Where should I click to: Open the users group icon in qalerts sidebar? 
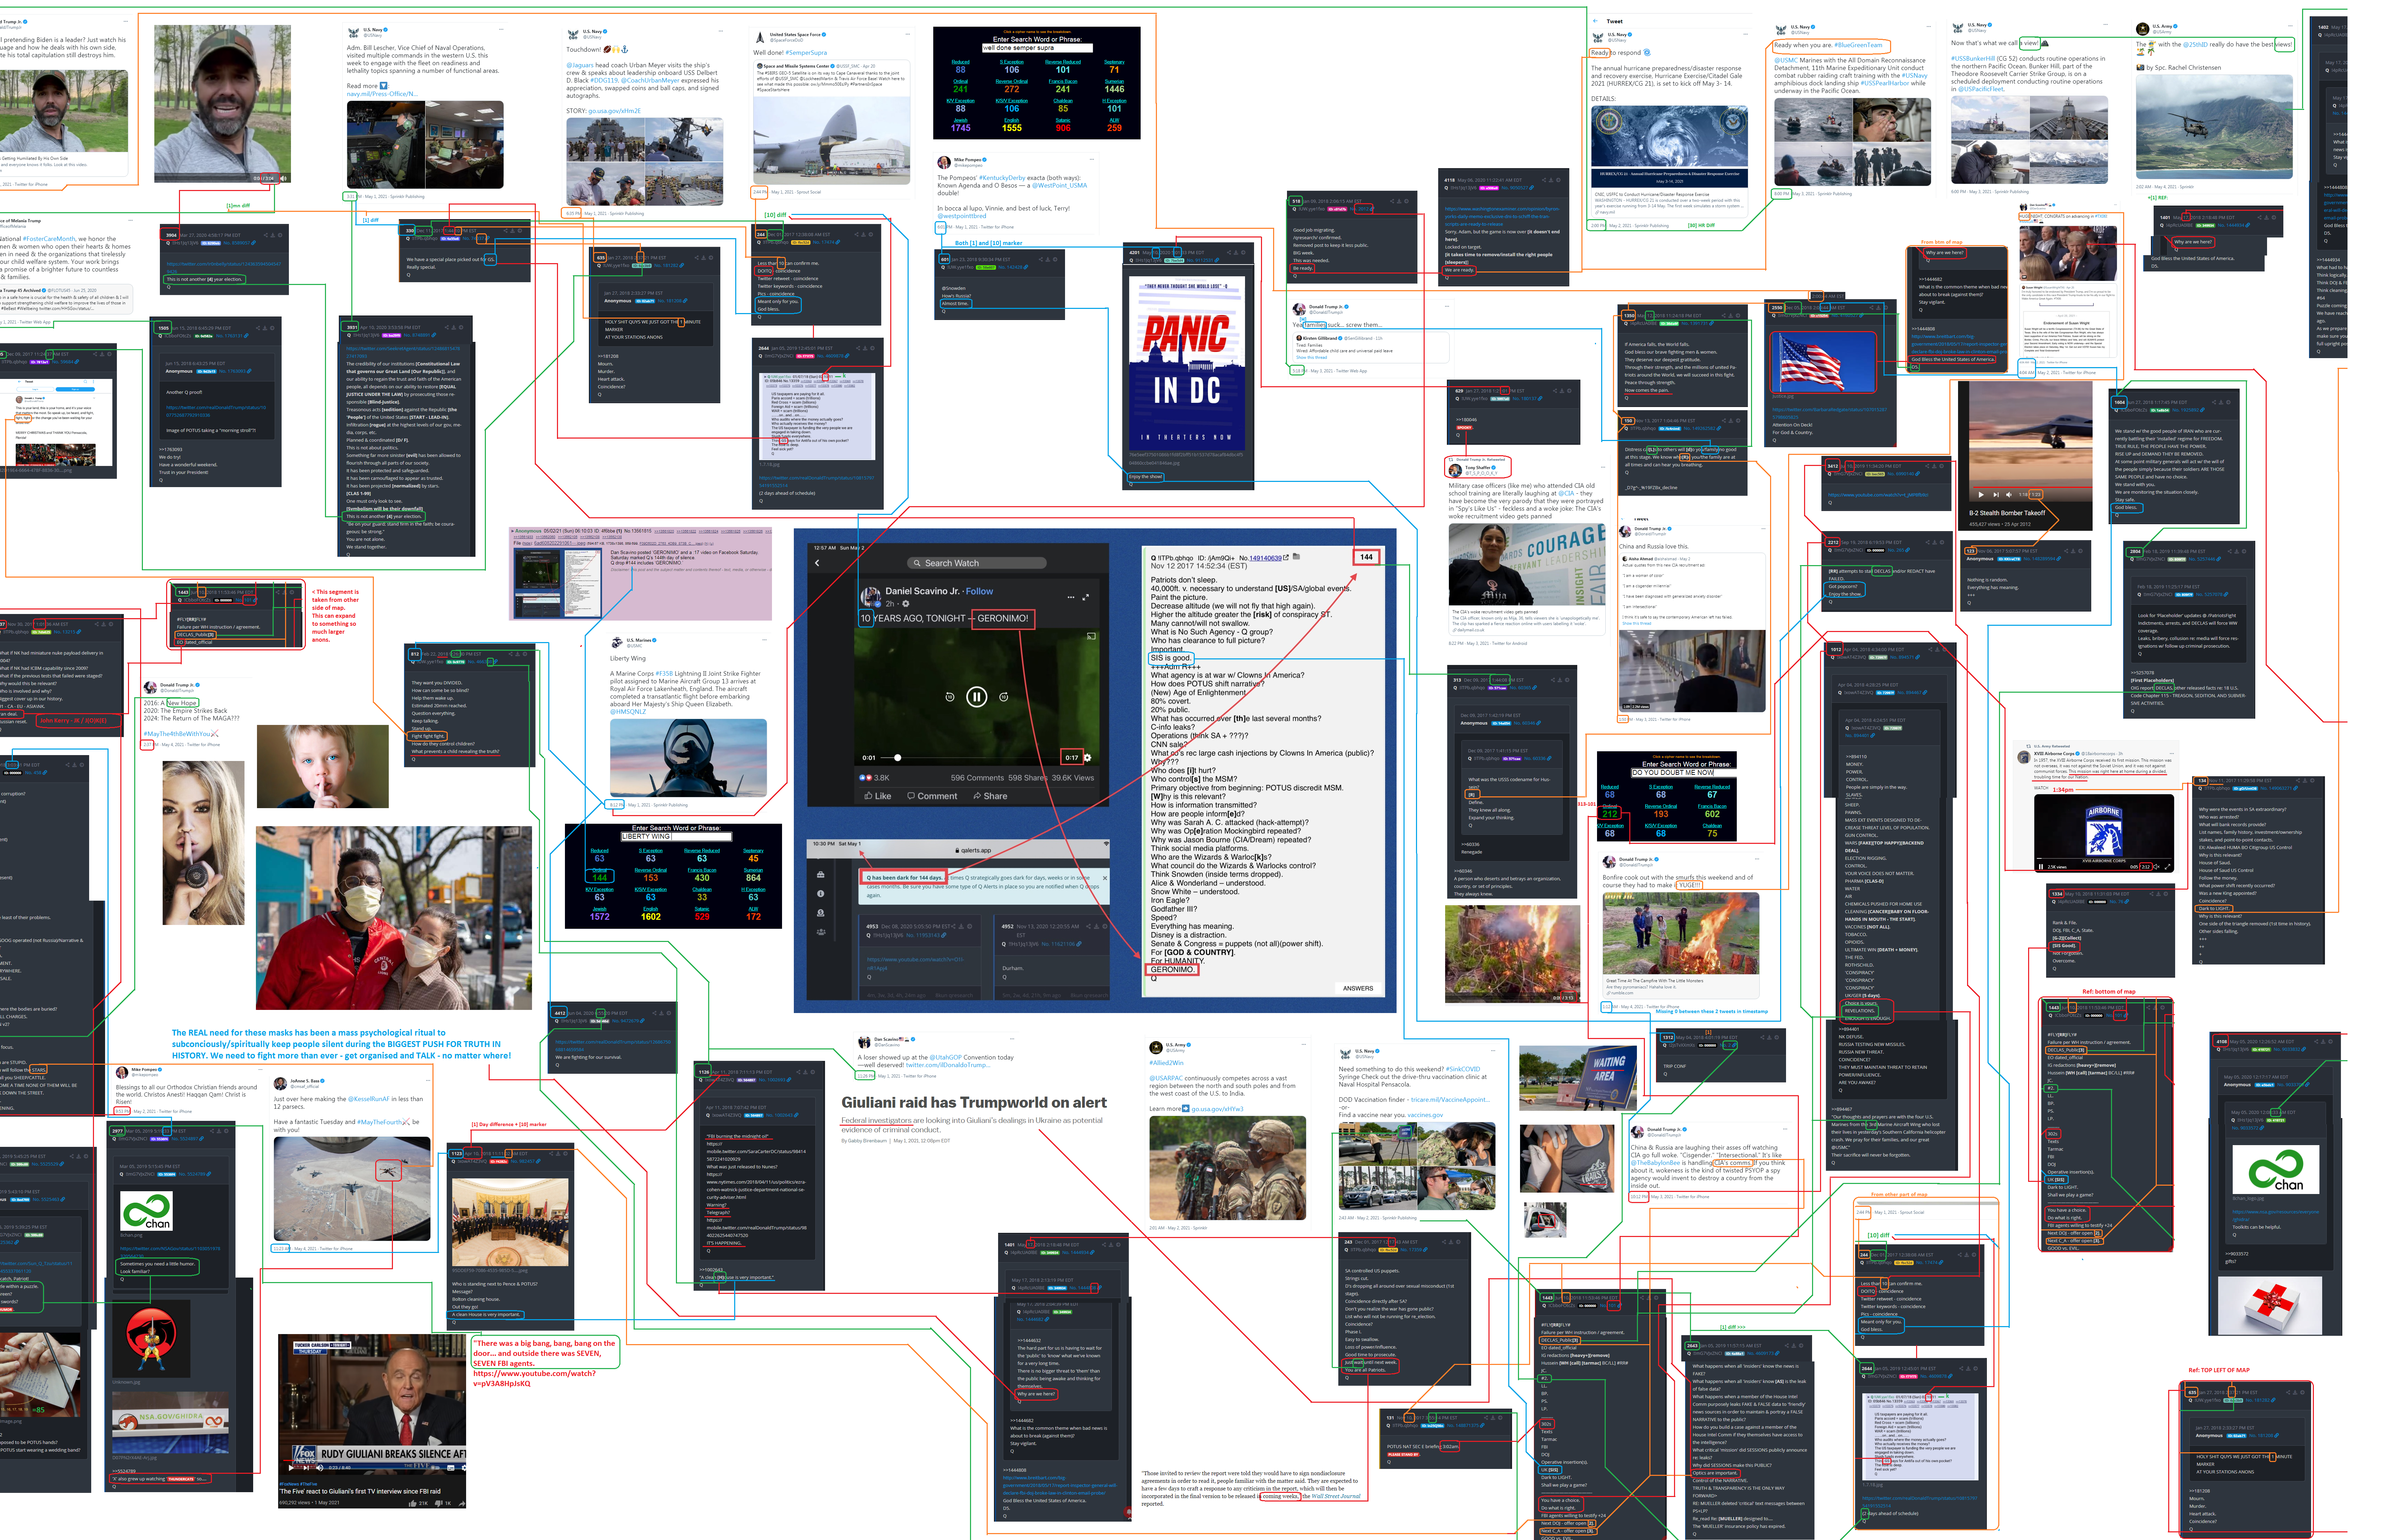[x=821, y=932]
